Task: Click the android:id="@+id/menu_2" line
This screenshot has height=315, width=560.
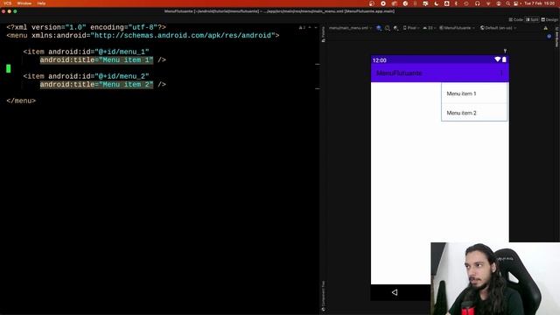Action: pyautogui.click(x=86, y=76)
